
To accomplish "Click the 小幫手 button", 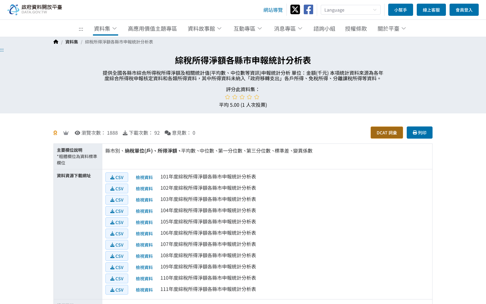I will pos(401,10).
